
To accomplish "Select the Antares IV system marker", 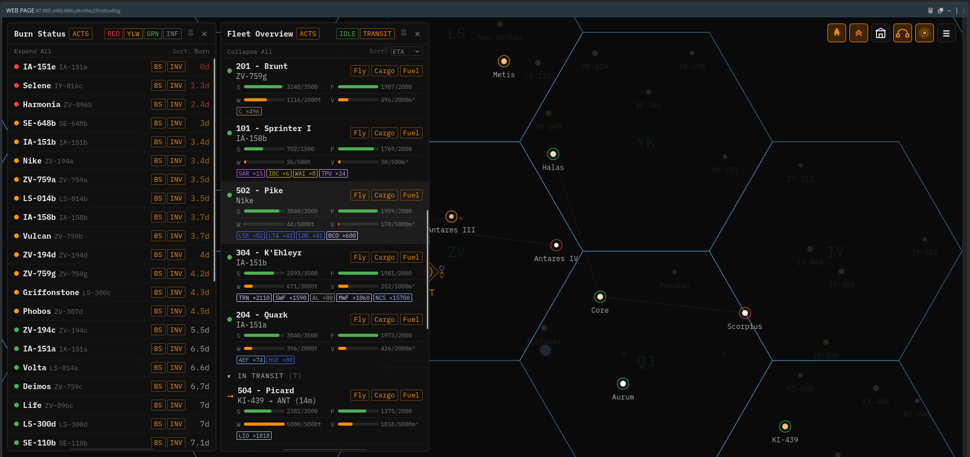I will (556, 245).
